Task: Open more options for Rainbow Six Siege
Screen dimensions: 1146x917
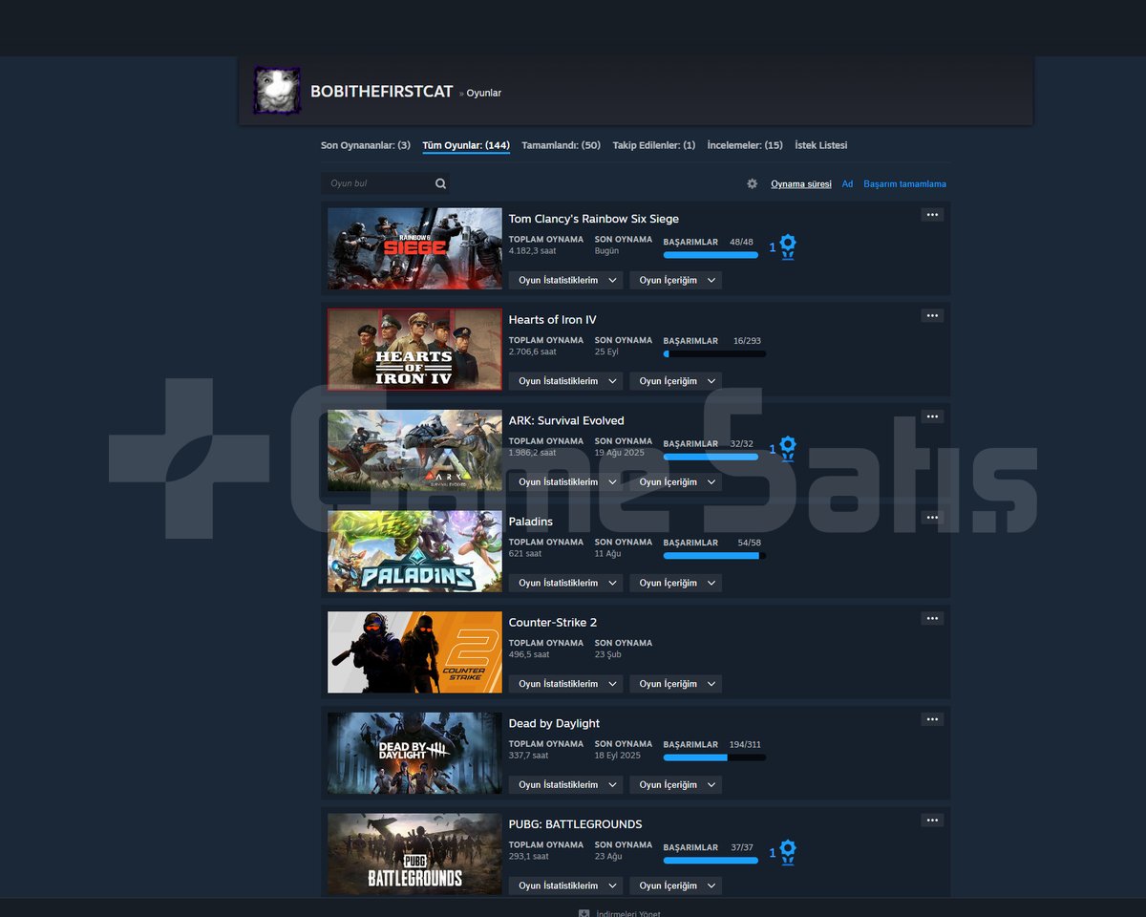Action: (932, 215)
